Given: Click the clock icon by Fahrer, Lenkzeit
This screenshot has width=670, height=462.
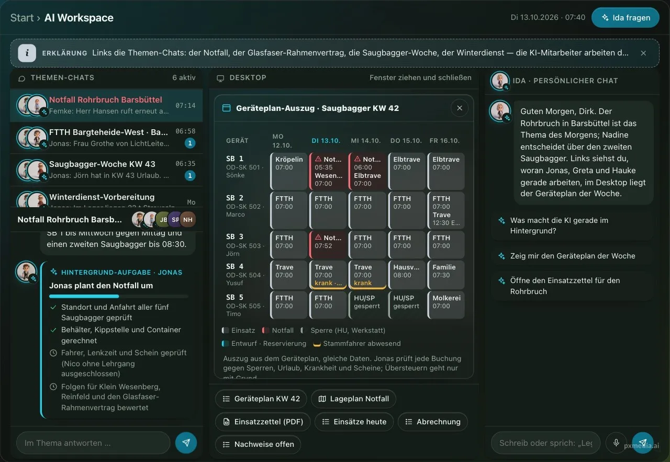Looking at the screenshot, I should click(x=53, y=353).
